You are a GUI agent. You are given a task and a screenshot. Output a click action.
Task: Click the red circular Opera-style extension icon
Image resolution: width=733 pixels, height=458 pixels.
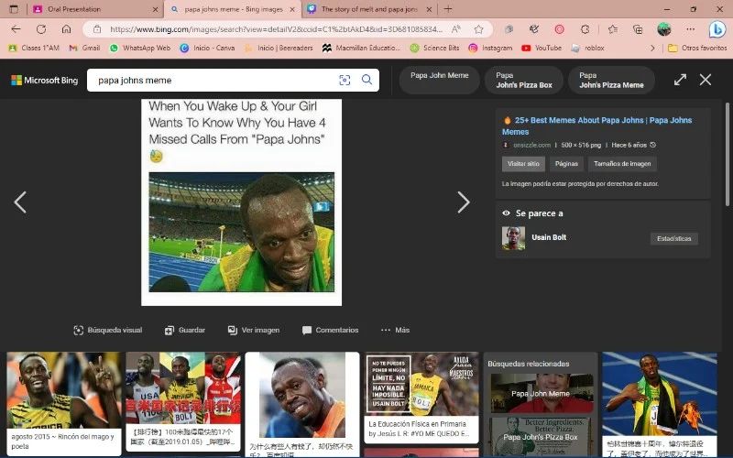[x=559, y=29]
